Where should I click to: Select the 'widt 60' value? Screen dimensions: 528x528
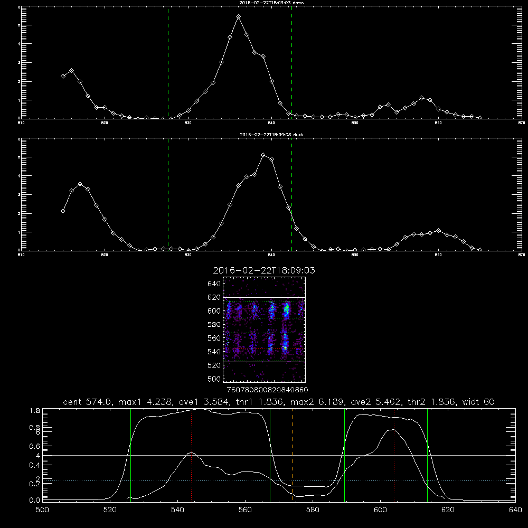478,402
